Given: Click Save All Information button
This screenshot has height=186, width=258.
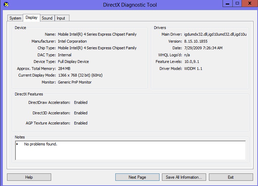Looking at the screenshot, I should click(x=184, y=177).
